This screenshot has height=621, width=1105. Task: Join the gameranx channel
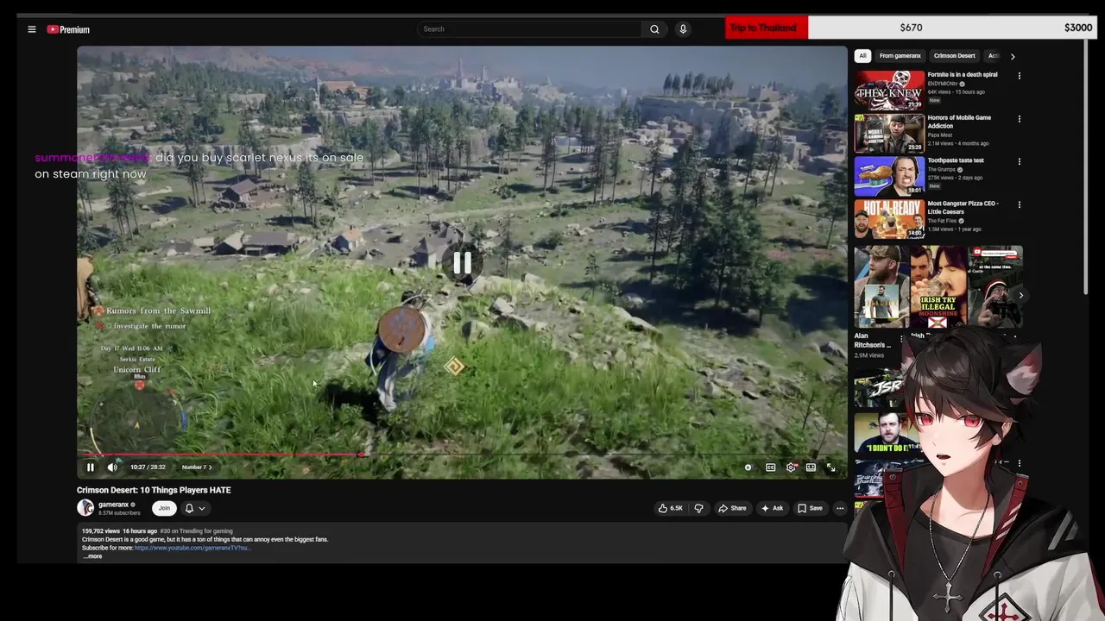tap(164, 508)
